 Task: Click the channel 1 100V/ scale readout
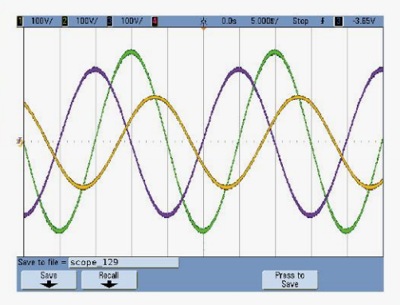42,21
